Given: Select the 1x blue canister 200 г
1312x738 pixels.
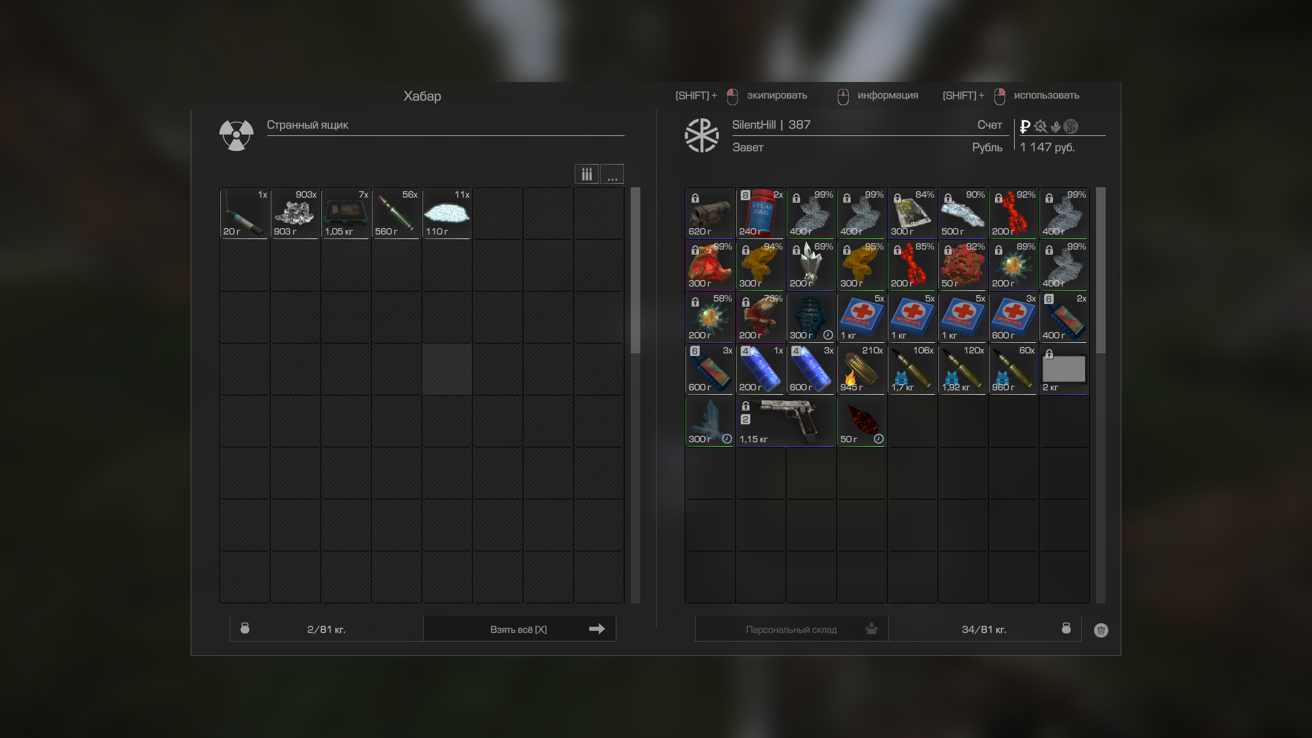Looking at the screenshot, I should (761, 369).
